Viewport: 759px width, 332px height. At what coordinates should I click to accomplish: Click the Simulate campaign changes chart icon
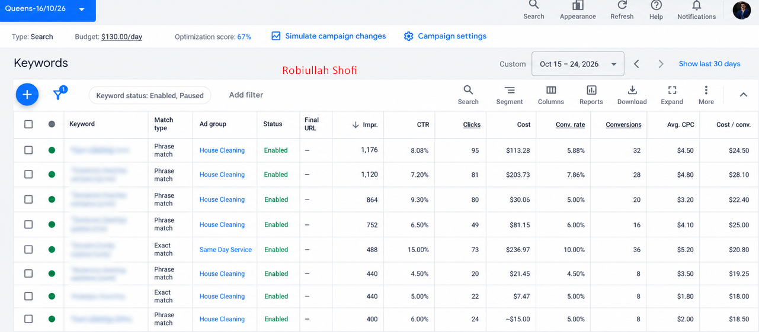[x=276, y=36]
